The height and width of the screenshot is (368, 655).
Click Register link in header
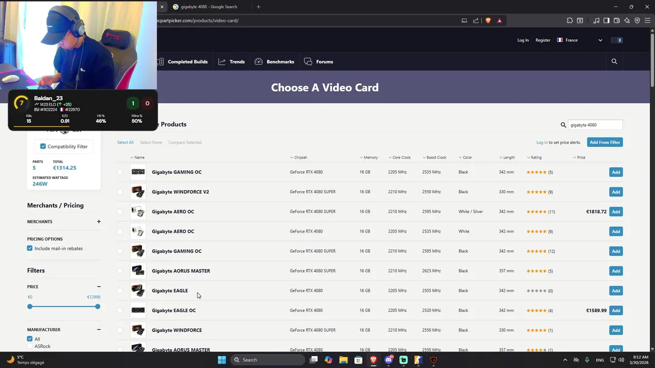point(543,40)
